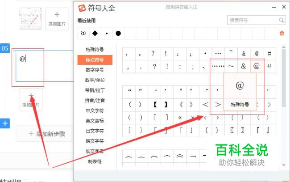
Task: Click the scroll-up arrow of symbol list
Action: click(x=284, y=47)
